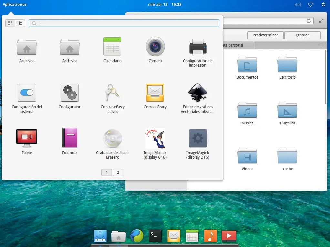330x247 pixels.
Task: Open Music player from the dock
Action: coord(211,236)
